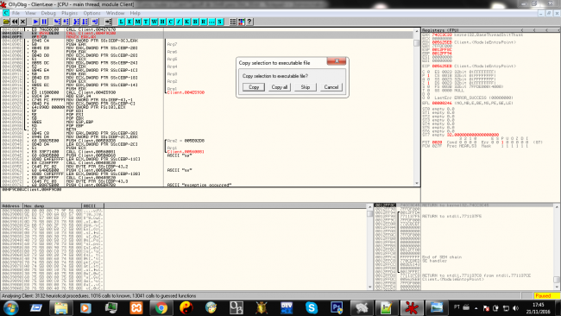Open Windows Explorer folder taskbar icon
The width and height of the screenshot is (561, 316).
pos(60,307)
